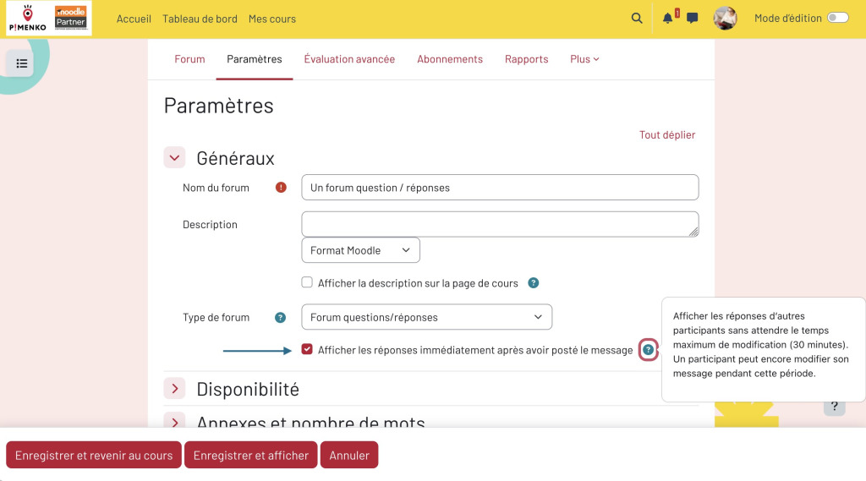
Task: Select the Paramètres tab
Action: pos(254,59)
